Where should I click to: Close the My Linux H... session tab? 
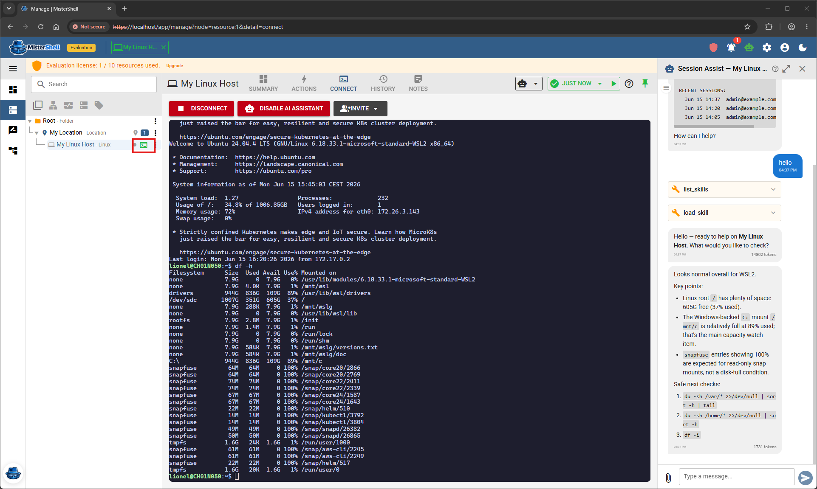(164, 48)
